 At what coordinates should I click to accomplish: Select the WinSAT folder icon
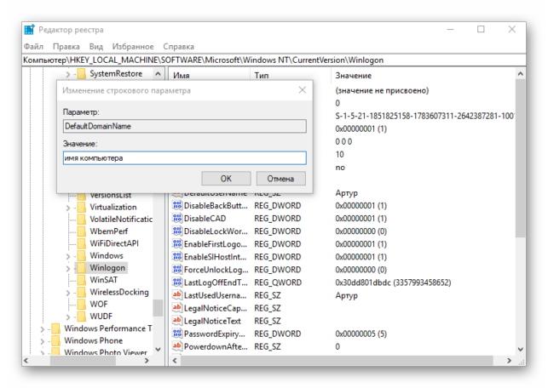tap(82, 280)
